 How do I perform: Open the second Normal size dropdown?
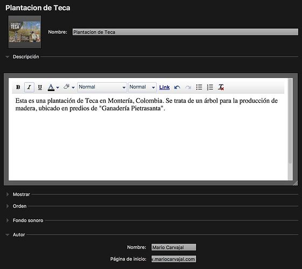click(x=142, y=87)
